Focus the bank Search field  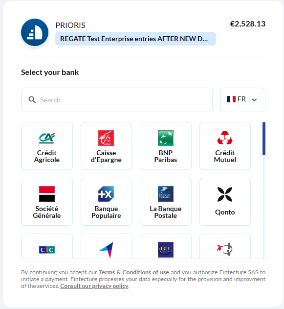(117, 100)
